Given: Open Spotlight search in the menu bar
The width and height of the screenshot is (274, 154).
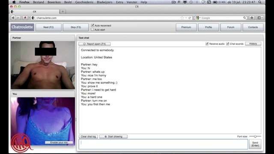Looking at the screenshot, I should [260, 2].
